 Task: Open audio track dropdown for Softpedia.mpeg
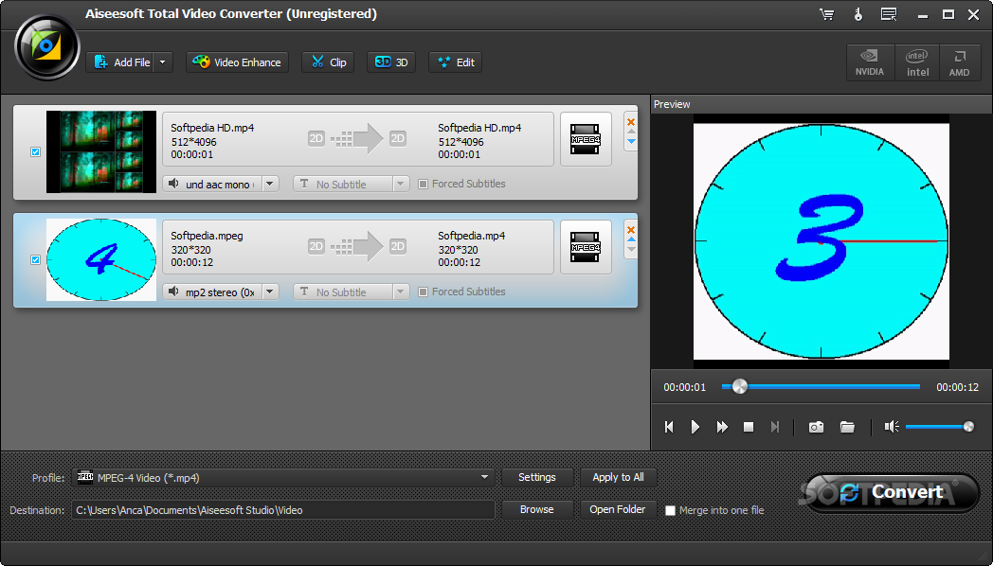(270, 292)
